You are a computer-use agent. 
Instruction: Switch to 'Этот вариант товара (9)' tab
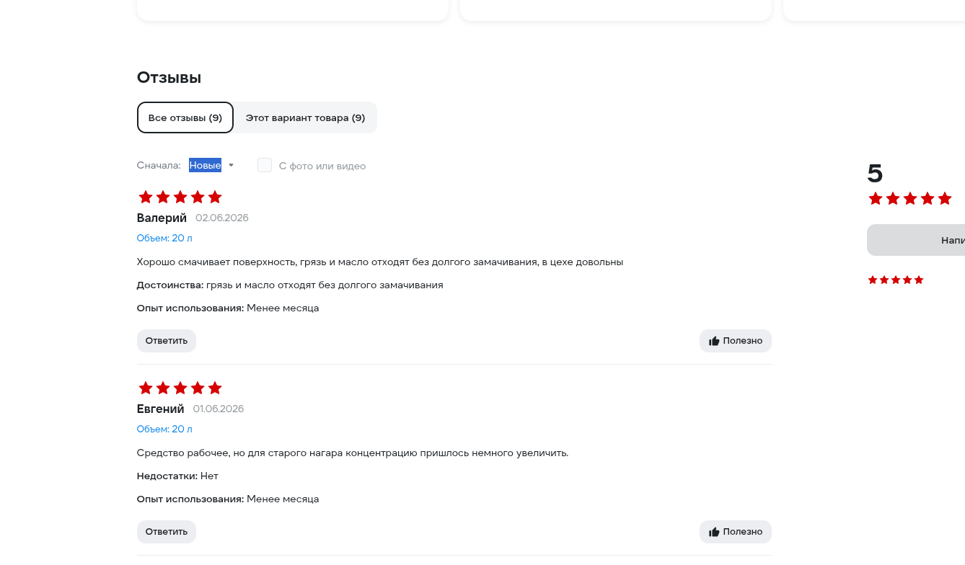pyautogui.click(x=305, y=117)
